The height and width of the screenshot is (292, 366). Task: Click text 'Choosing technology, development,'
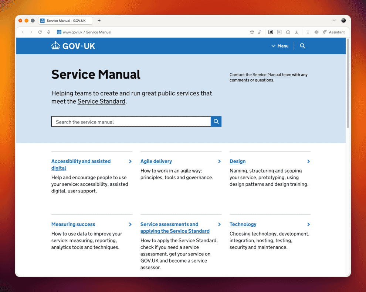pyautogui.click(x=270, y=233)
